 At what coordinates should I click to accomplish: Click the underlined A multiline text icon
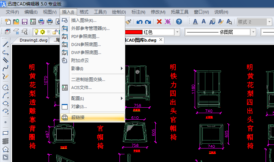[x=195, y=22]
